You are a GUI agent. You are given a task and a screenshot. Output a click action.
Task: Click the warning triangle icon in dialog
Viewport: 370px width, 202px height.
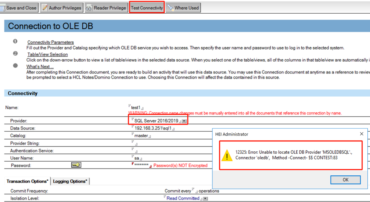click(x=227, y=156)
